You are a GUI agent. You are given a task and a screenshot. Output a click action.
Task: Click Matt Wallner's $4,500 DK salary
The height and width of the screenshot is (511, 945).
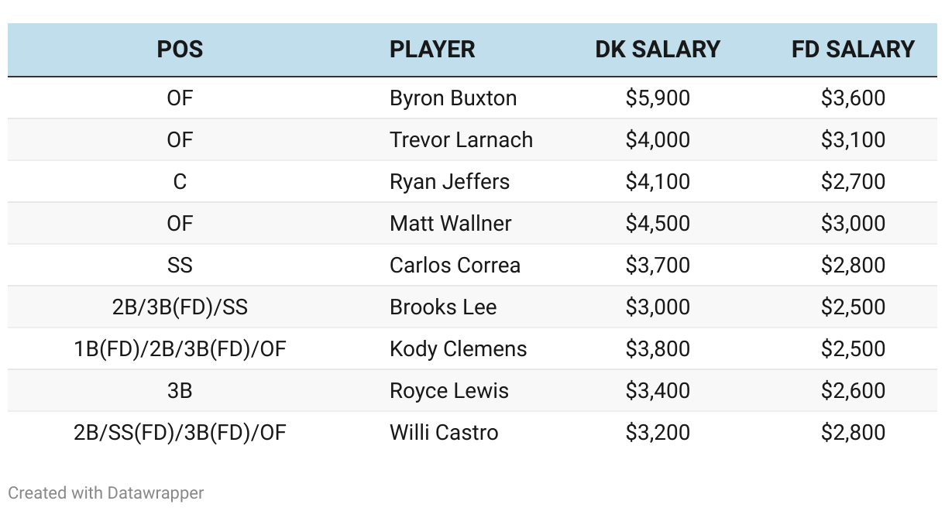[x=658, y=224]
